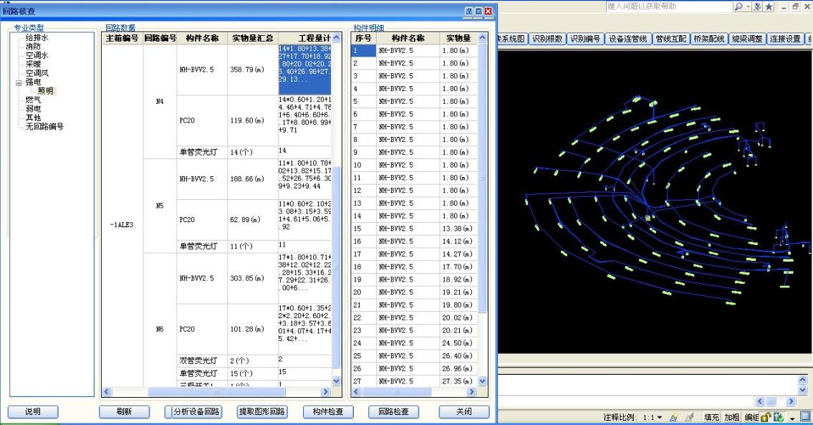Click the favorites star icon in title bar

pos(769,6)
